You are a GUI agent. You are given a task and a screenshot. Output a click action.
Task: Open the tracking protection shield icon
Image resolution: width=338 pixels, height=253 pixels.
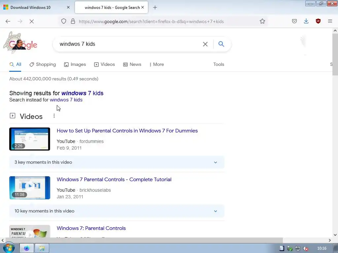[x=64, y=21]
